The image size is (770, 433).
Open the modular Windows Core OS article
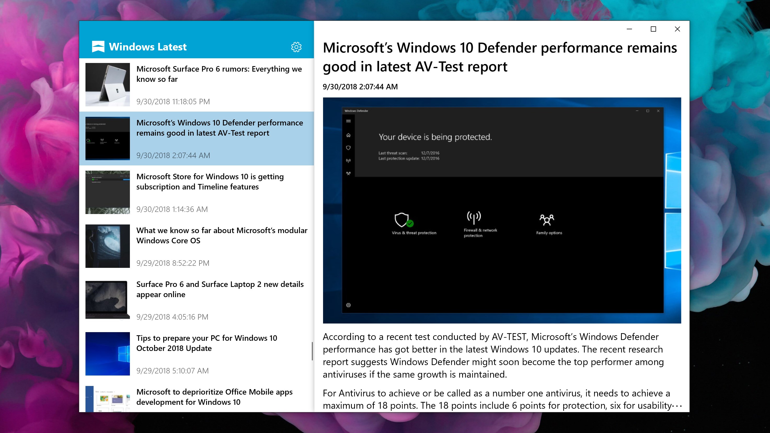point(221,235)
